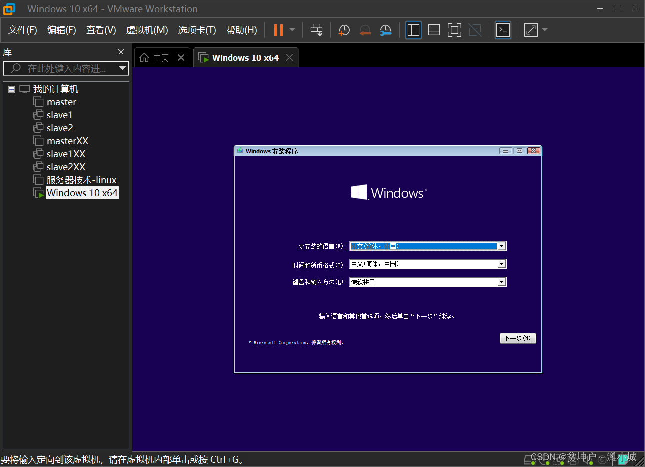
Task: Open the power options dropdown arrow
Action: [292, 30]
